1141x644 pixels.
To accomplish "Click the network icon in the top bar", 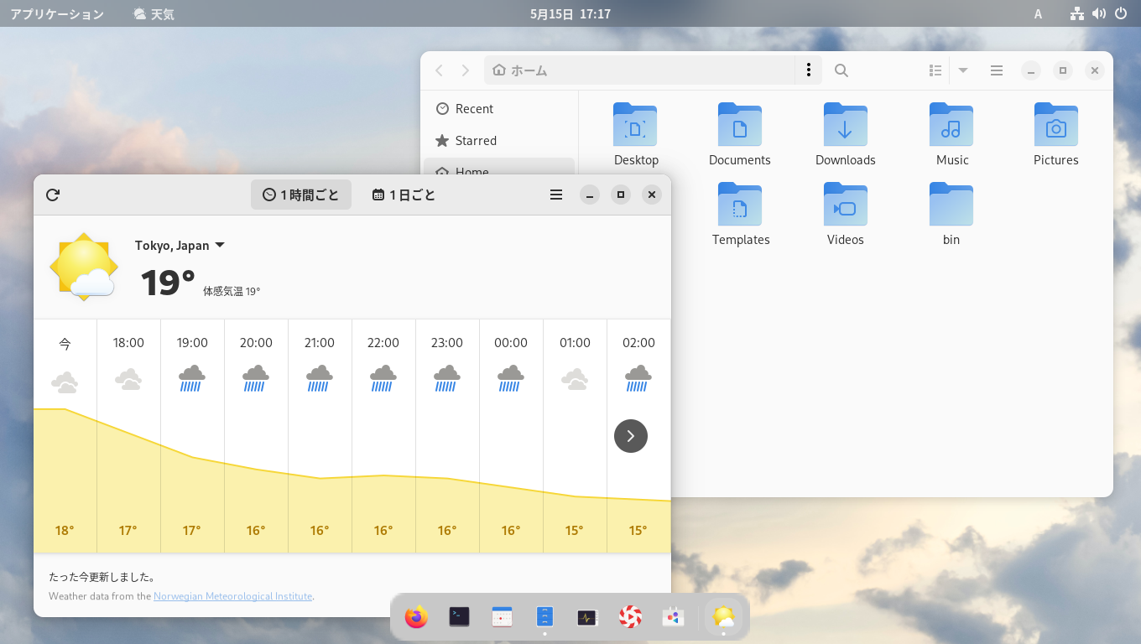I will click(1076, 13).
